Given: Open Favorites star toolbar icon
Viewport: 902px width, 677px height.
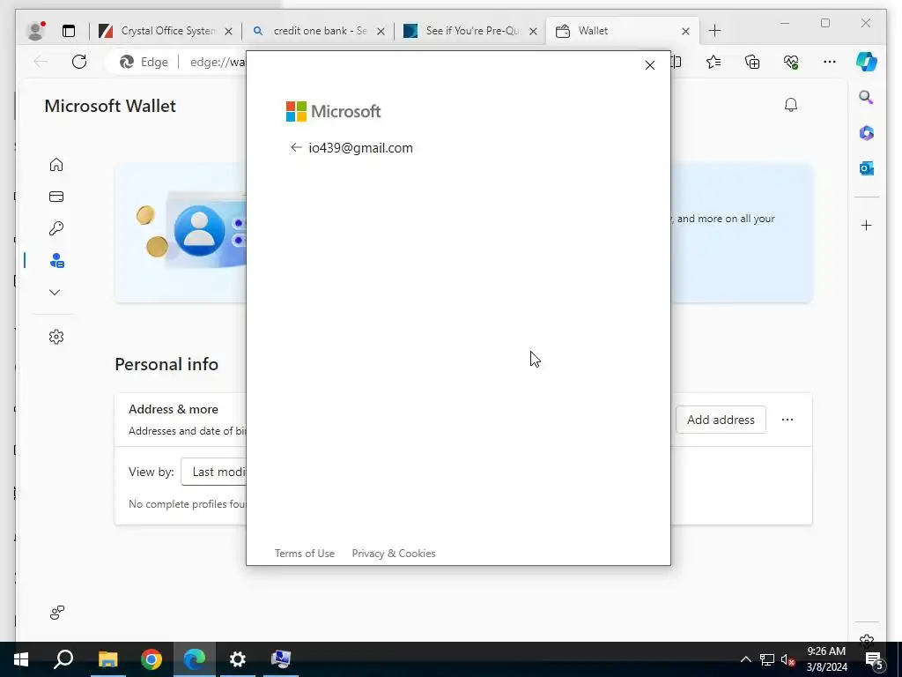Looking at the screenshot, I should coord(713,62).
